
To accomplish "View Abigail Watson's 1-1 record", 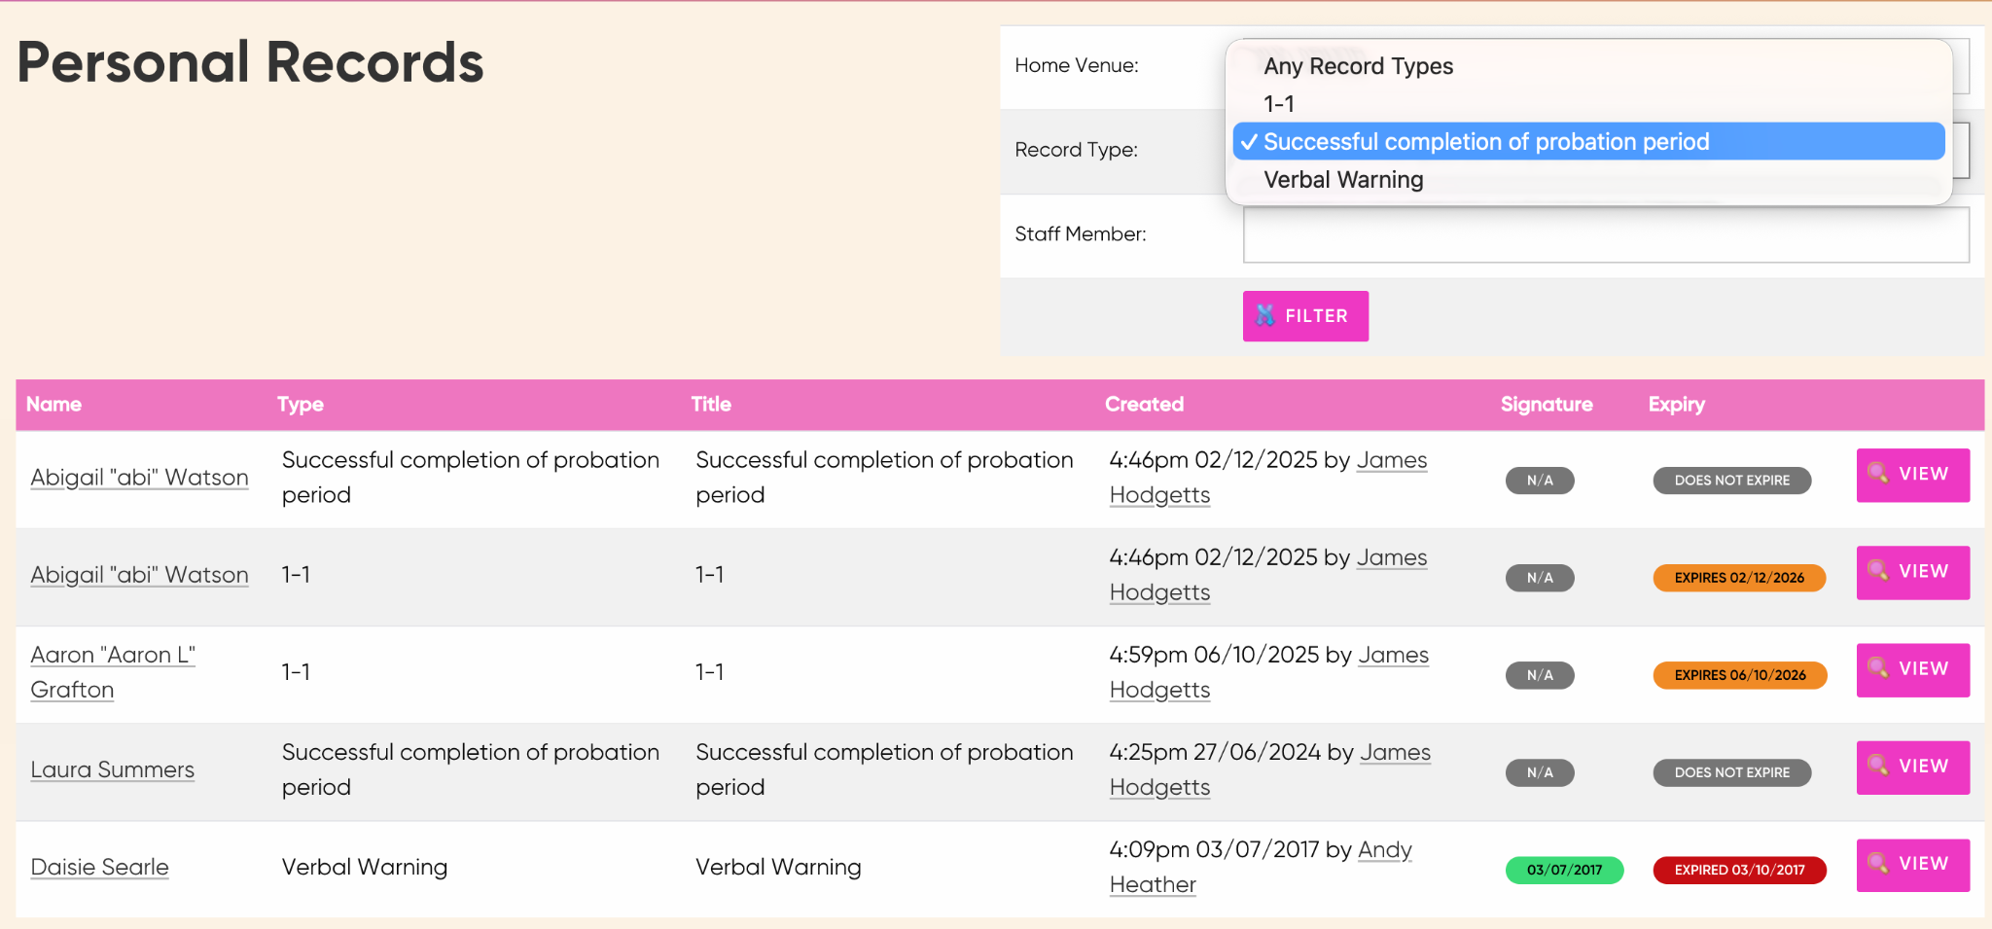I will click(x=1912, y=572).
